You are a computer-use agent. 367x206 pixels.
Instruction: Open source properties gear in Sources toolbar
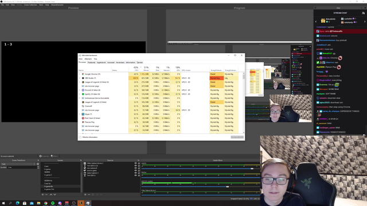[x=93, y=195]
